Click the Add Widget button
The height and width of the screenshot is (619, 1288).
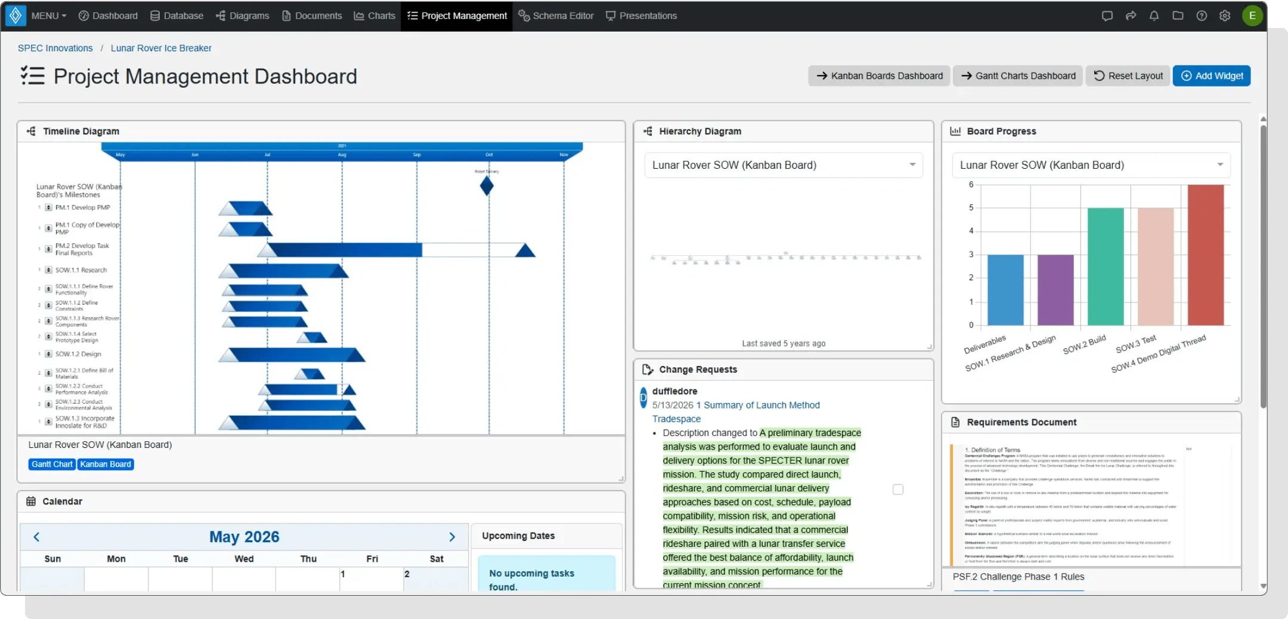1212,76
